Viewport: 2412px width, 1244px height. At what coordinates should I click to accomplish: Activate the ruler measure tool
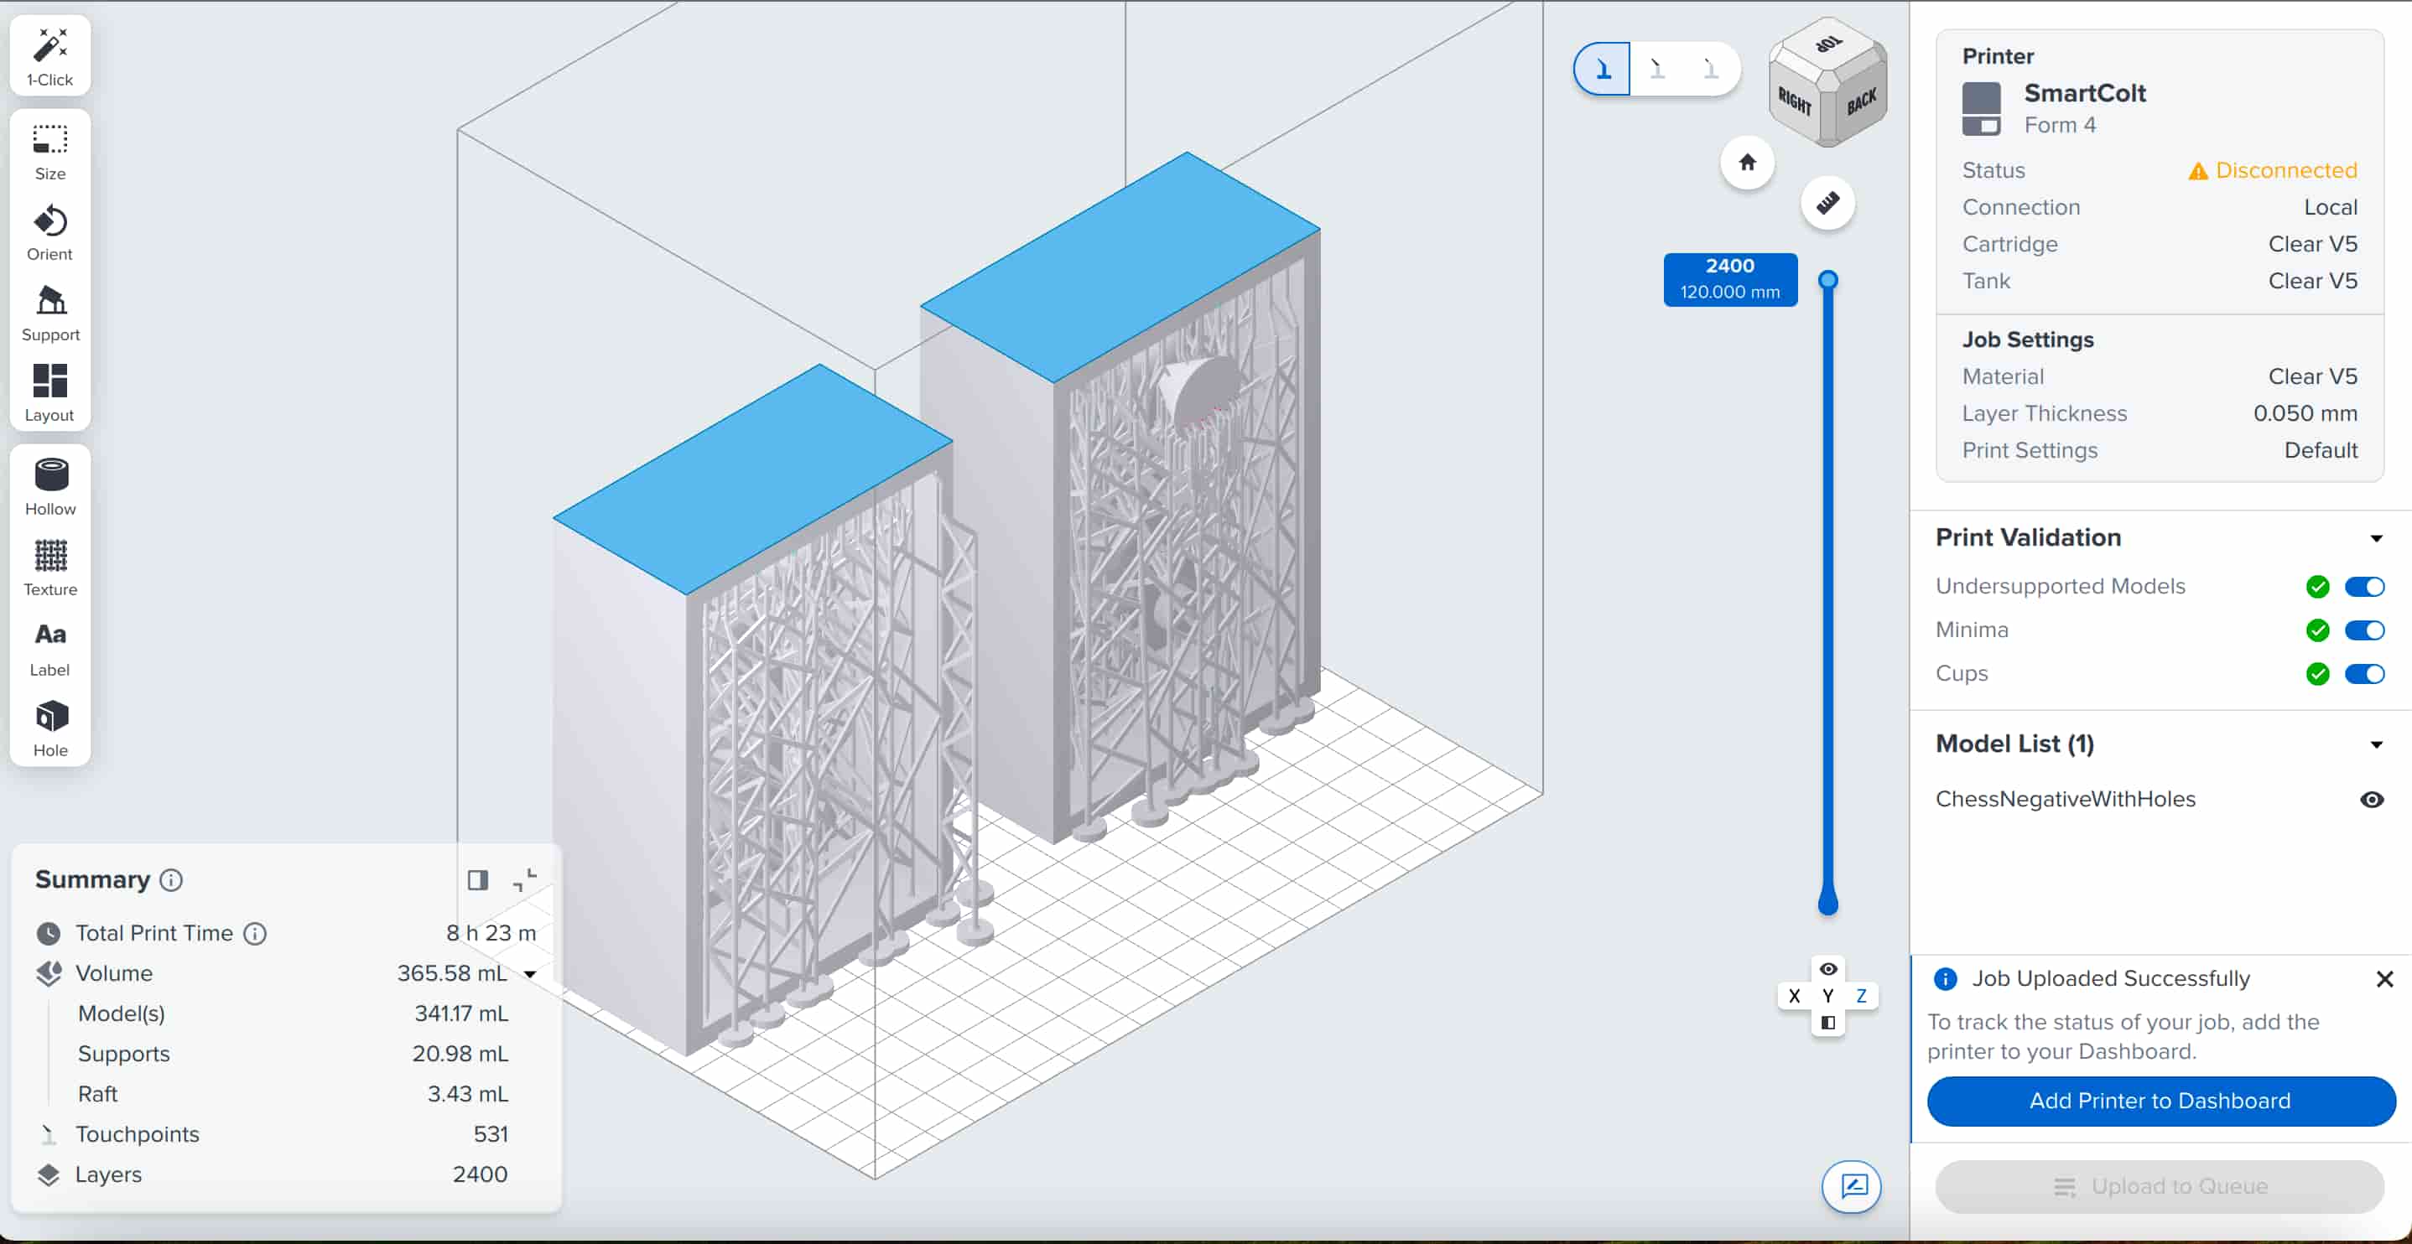(x=1827, y=202)
